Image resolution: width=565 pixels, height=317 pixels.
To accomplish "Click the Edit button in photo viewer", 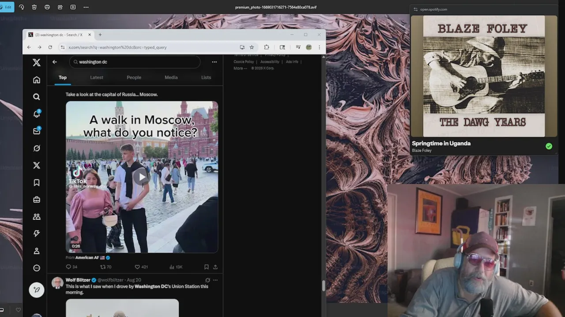I will 7,7.
